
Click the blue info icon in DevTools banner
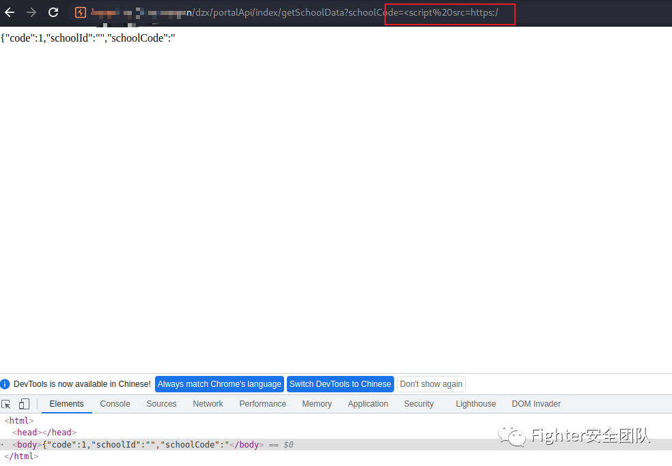coord(5,384)
